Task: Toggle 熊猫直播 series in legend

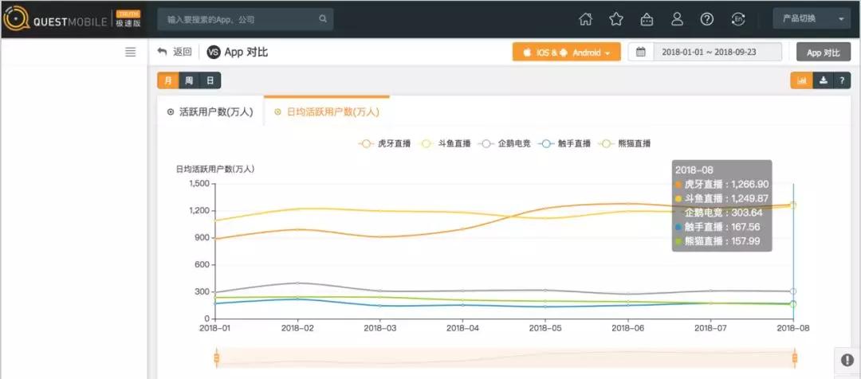Action: click(625, 143)
